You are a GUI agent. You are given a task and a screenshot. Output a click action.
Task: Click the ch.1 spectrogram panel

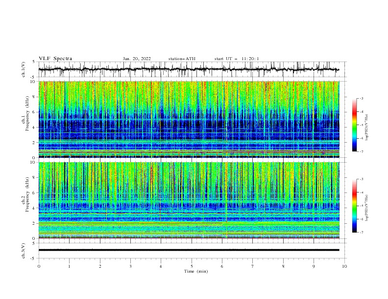click(x=189, y=119)
